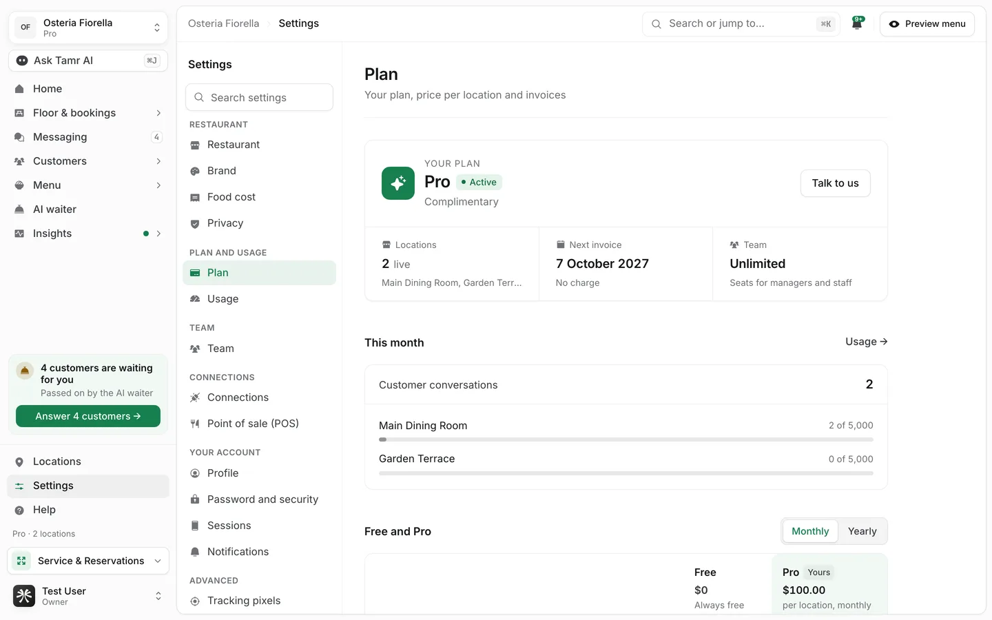
Task: Open Service & Reservations dropdown
Action: pyautogui.click(x=88, y=561)
